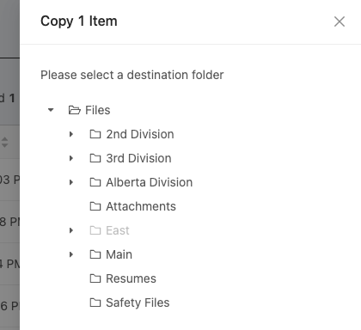Click the 3rd Division folder icon
Viewport: 361px width, 330px height.
tap(95, 158)
